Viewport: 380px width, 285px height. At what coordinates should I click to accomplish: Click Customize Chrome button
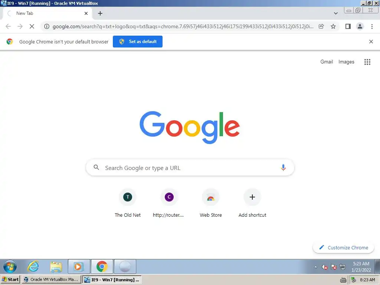pyautogui.click(x=343, y=248)
